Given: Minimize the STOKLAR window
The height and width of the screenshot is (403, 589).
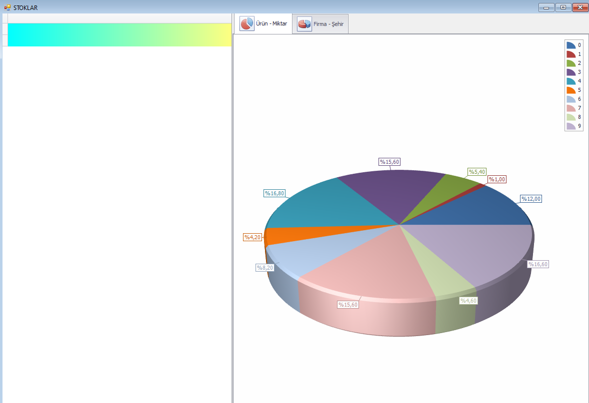Looking at the screenshot, I should pos(546,7).
